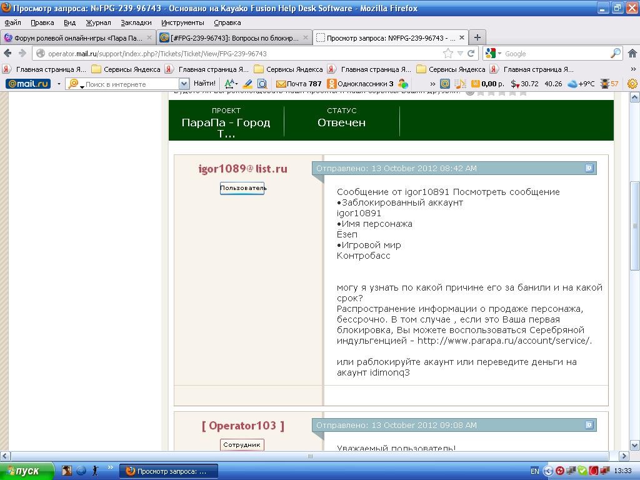Click the site identity globe icon

coord(41,54)
